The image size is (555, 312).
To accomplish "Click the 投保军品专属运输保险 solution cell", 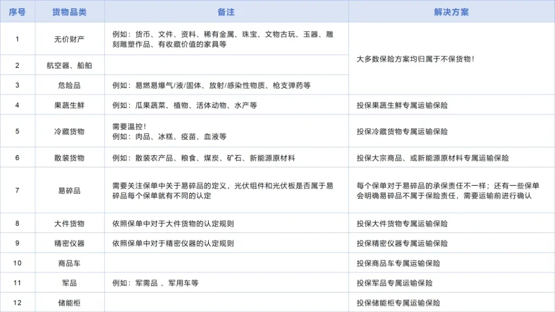I will [x=395, y=283].
